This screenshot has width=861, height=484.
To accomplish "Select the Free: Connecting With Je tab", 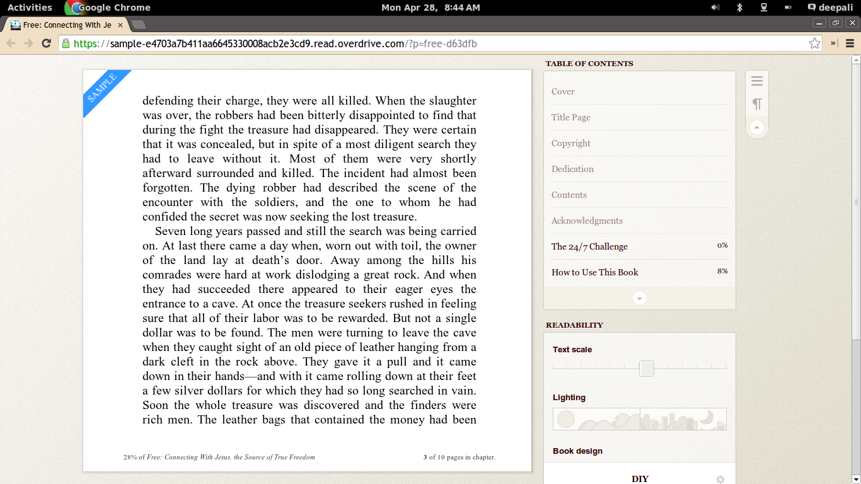I will tap(66, 25).
